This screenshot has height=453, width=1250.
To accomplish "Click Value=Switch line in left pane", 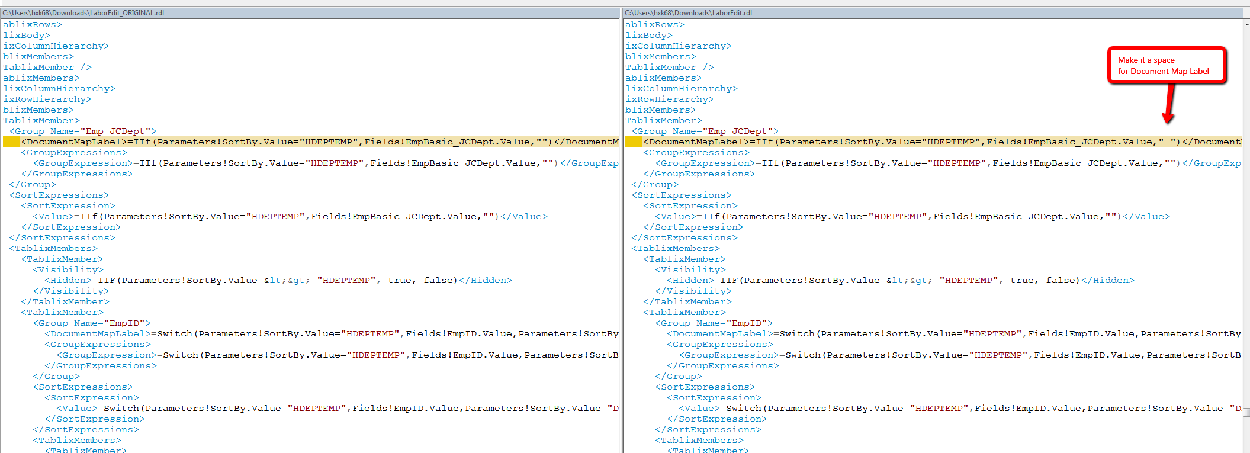I will click(x=338, y=408).
